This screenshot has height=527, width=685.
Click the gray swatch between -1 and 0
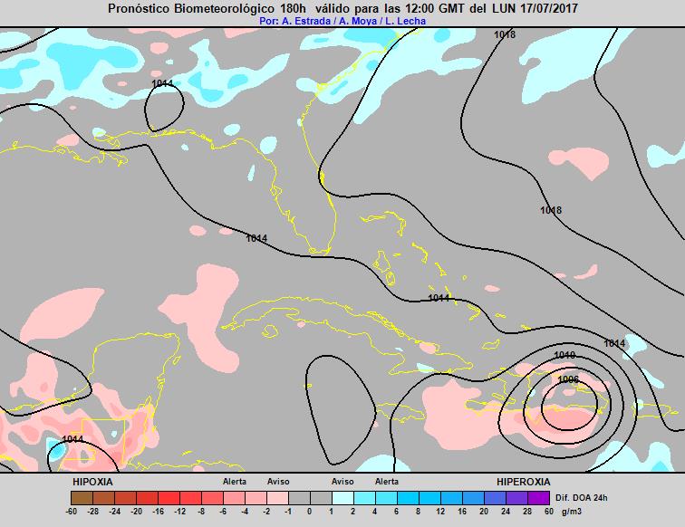coord(299,498)
